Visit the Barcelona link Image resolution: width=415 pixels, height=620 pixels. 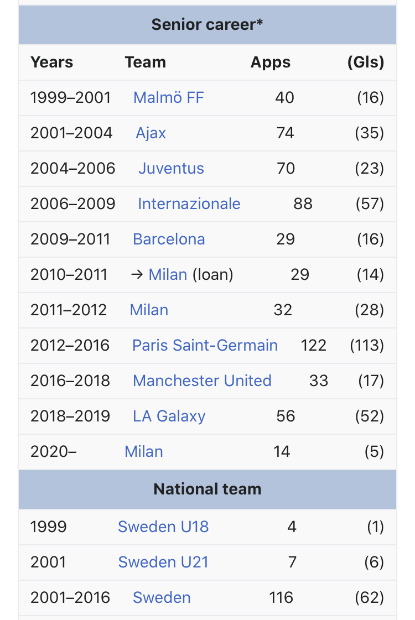[169, 239]
